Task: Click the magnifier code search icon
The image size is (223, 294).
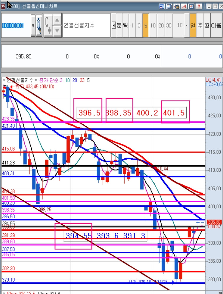Action: (39, 25)
